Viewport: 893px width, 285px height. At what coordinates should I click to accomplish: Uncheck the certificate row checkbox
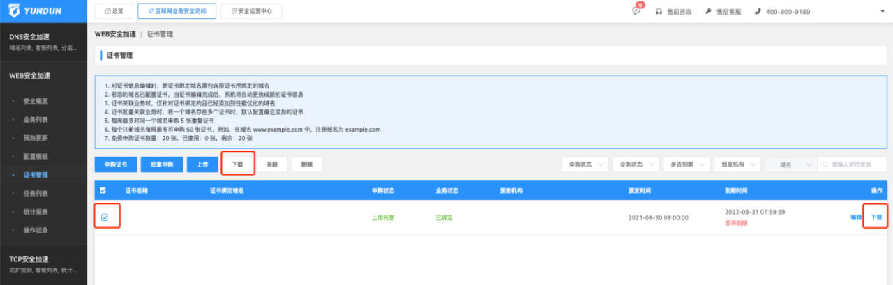coord(105,217)
